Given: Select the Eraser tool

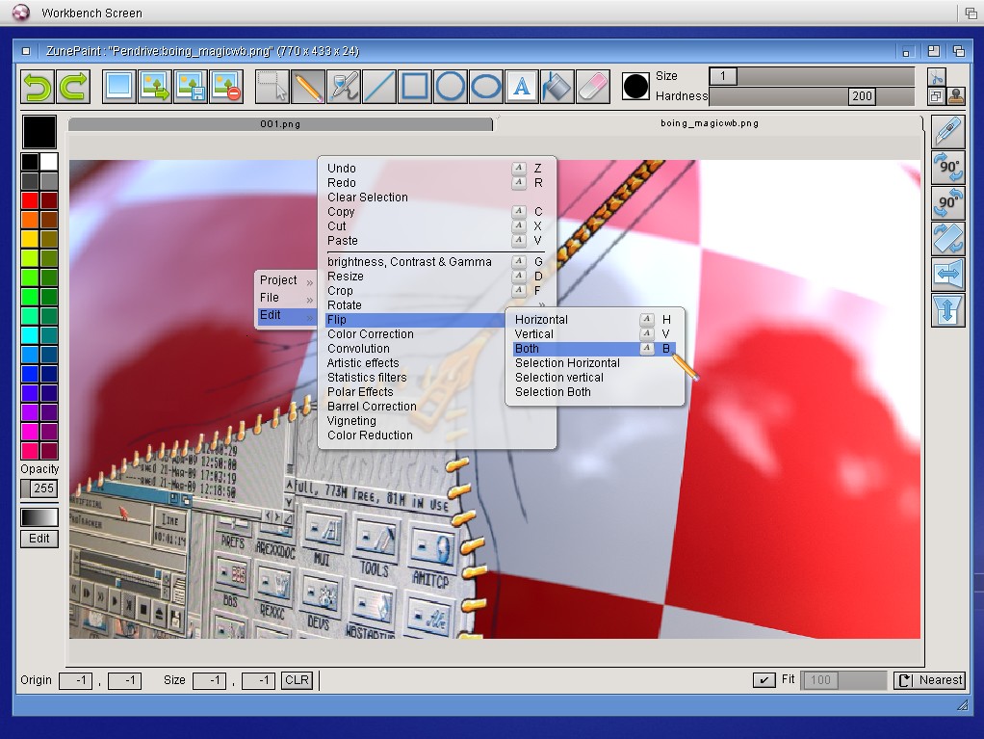Looking at the screenshot, I should pyautogui.click(x=592, y=87).
